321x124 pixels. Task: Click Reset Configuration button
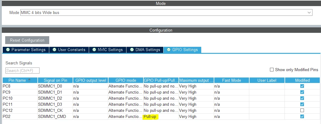pos(27,40)
